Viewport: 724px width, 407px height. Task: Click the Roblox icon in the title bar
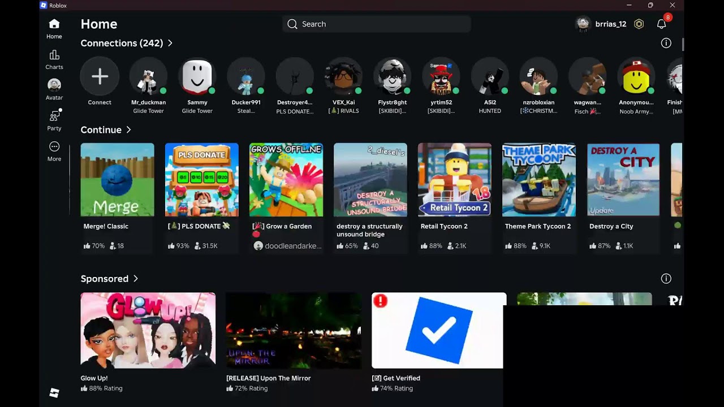[x=44, y=5]
